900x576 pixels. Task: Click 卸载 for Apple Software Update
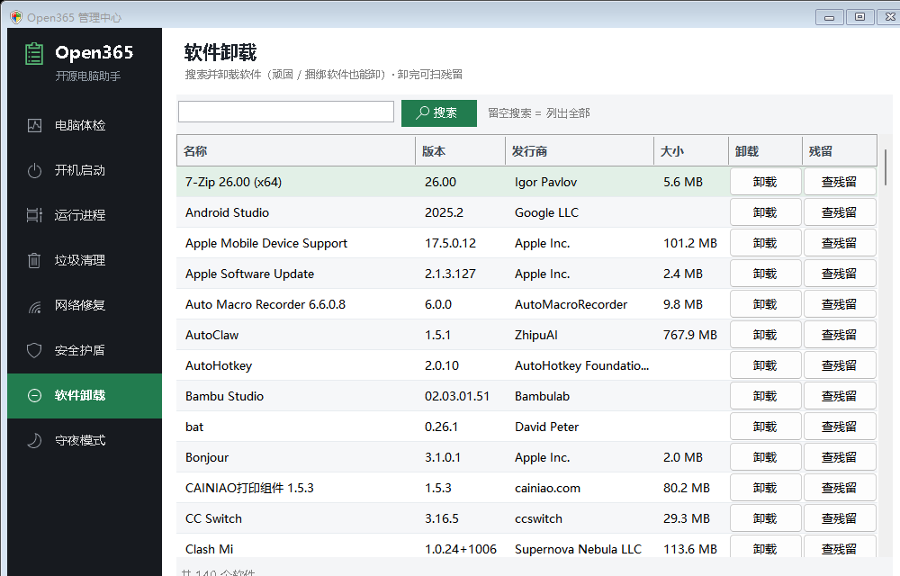[x=765, y=274]
